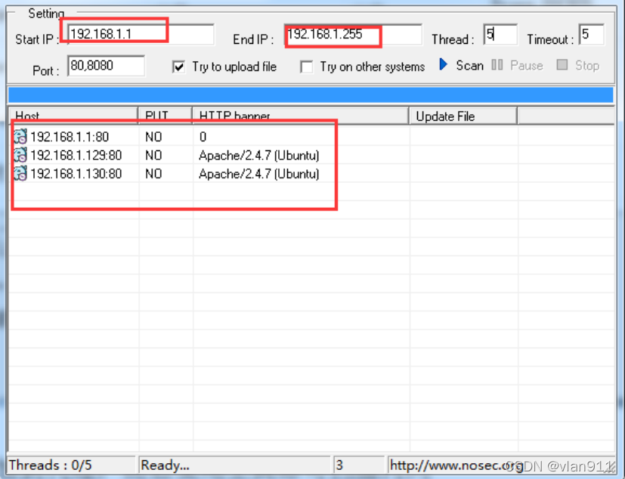Enable Try on other systems checkbox
The width and height of the screenshot is (625, 479).
307,66
